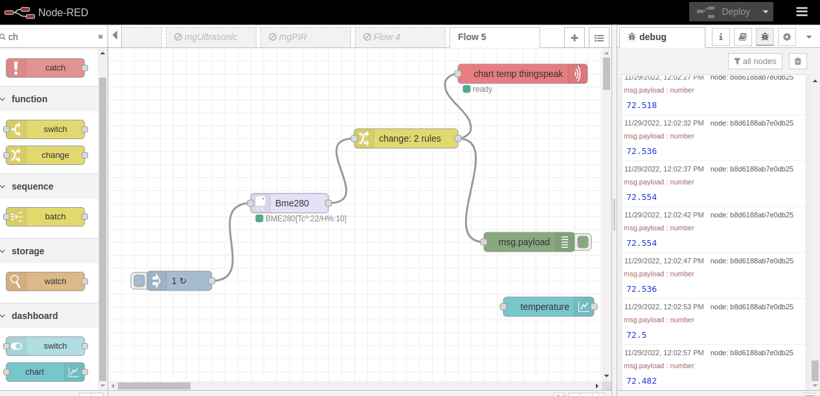This screenshot has height=396, width=820.
Task: Open the main hamburger menu
Action: (x=802, y=12)
